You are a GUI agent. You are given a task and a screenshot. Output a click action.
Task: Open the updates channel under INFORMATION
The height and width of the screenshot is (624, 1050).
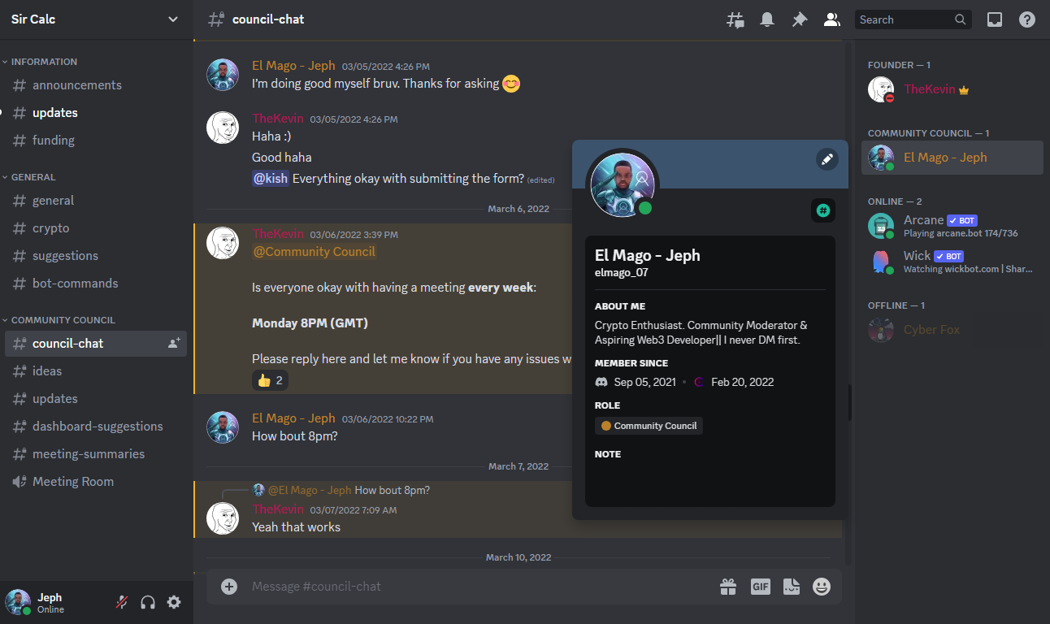[96, 113]
